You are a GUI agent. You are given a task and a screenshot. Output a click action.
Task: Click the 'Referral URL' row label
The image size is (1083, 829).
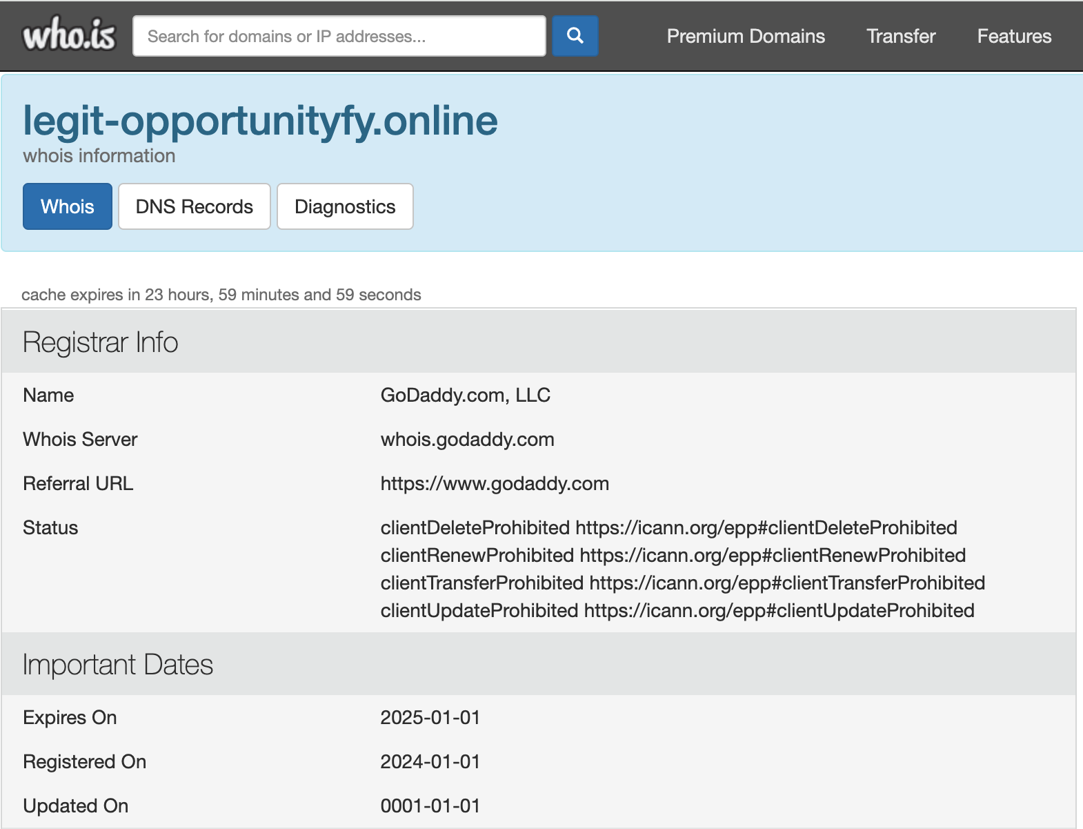point(78,483)
